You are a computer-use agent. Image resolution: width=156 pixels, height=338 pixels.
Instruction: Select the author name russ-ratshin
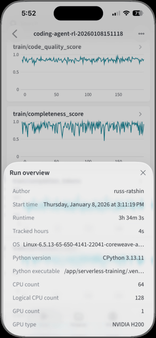[129, 191]
